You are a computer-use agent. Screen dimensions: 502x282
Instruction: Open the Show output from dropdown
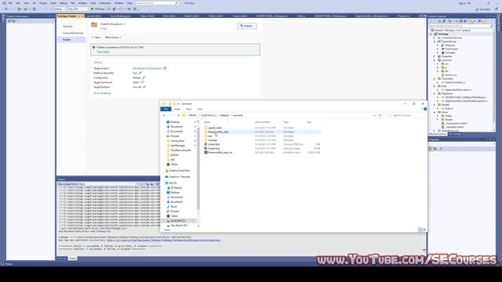(107, 184)
